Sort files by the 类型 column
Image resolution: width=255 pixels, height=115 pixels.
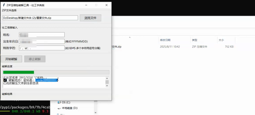tap(194, 40)
